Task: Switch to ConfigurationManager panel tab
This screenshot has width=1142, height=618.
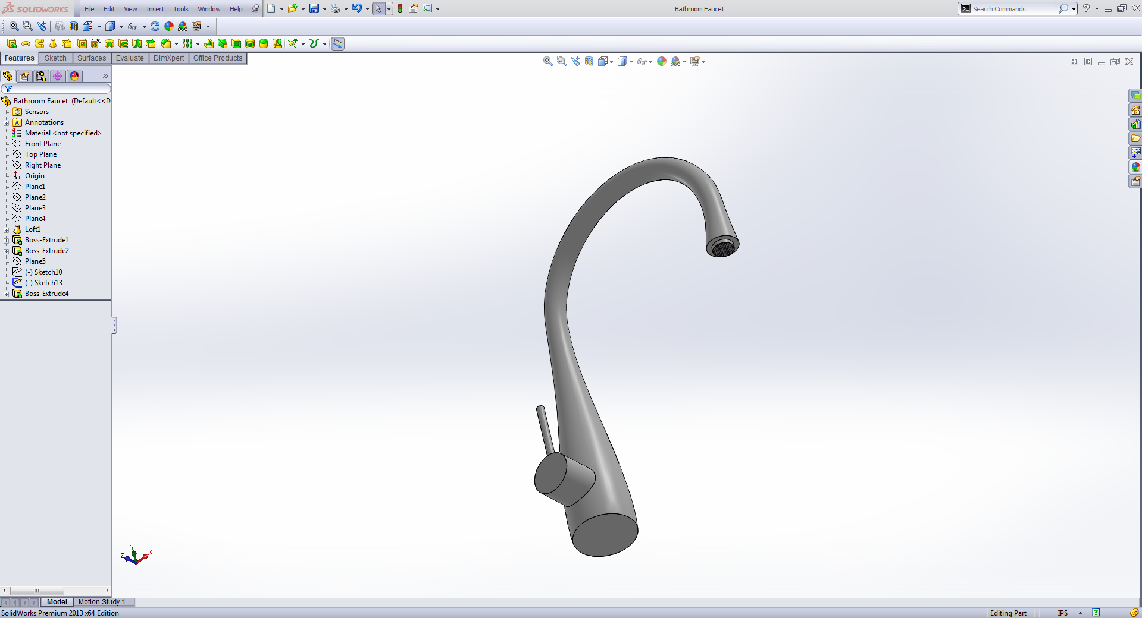Action: coord(41,76)
